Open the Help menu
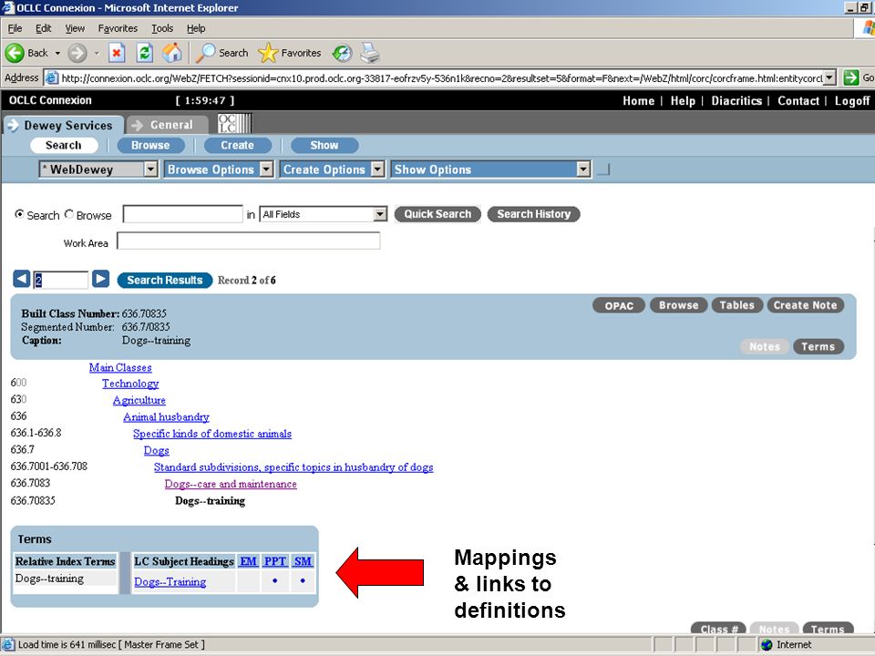Screen dimensions: 875x656 (x=196, y=28)
